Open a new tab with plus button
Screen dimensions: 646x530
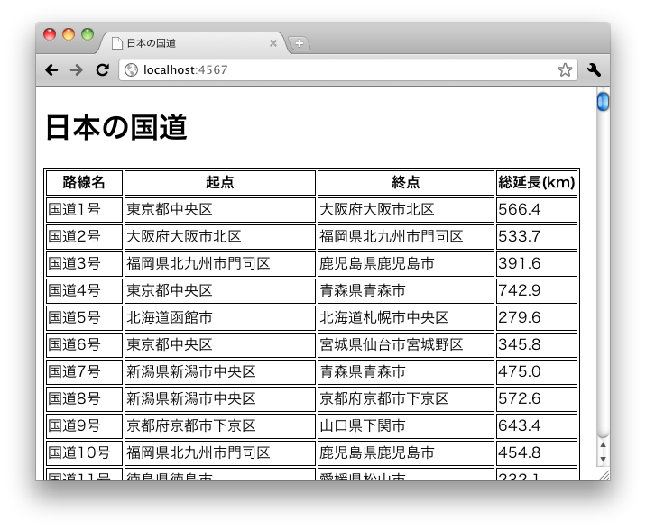click(300, 43)
